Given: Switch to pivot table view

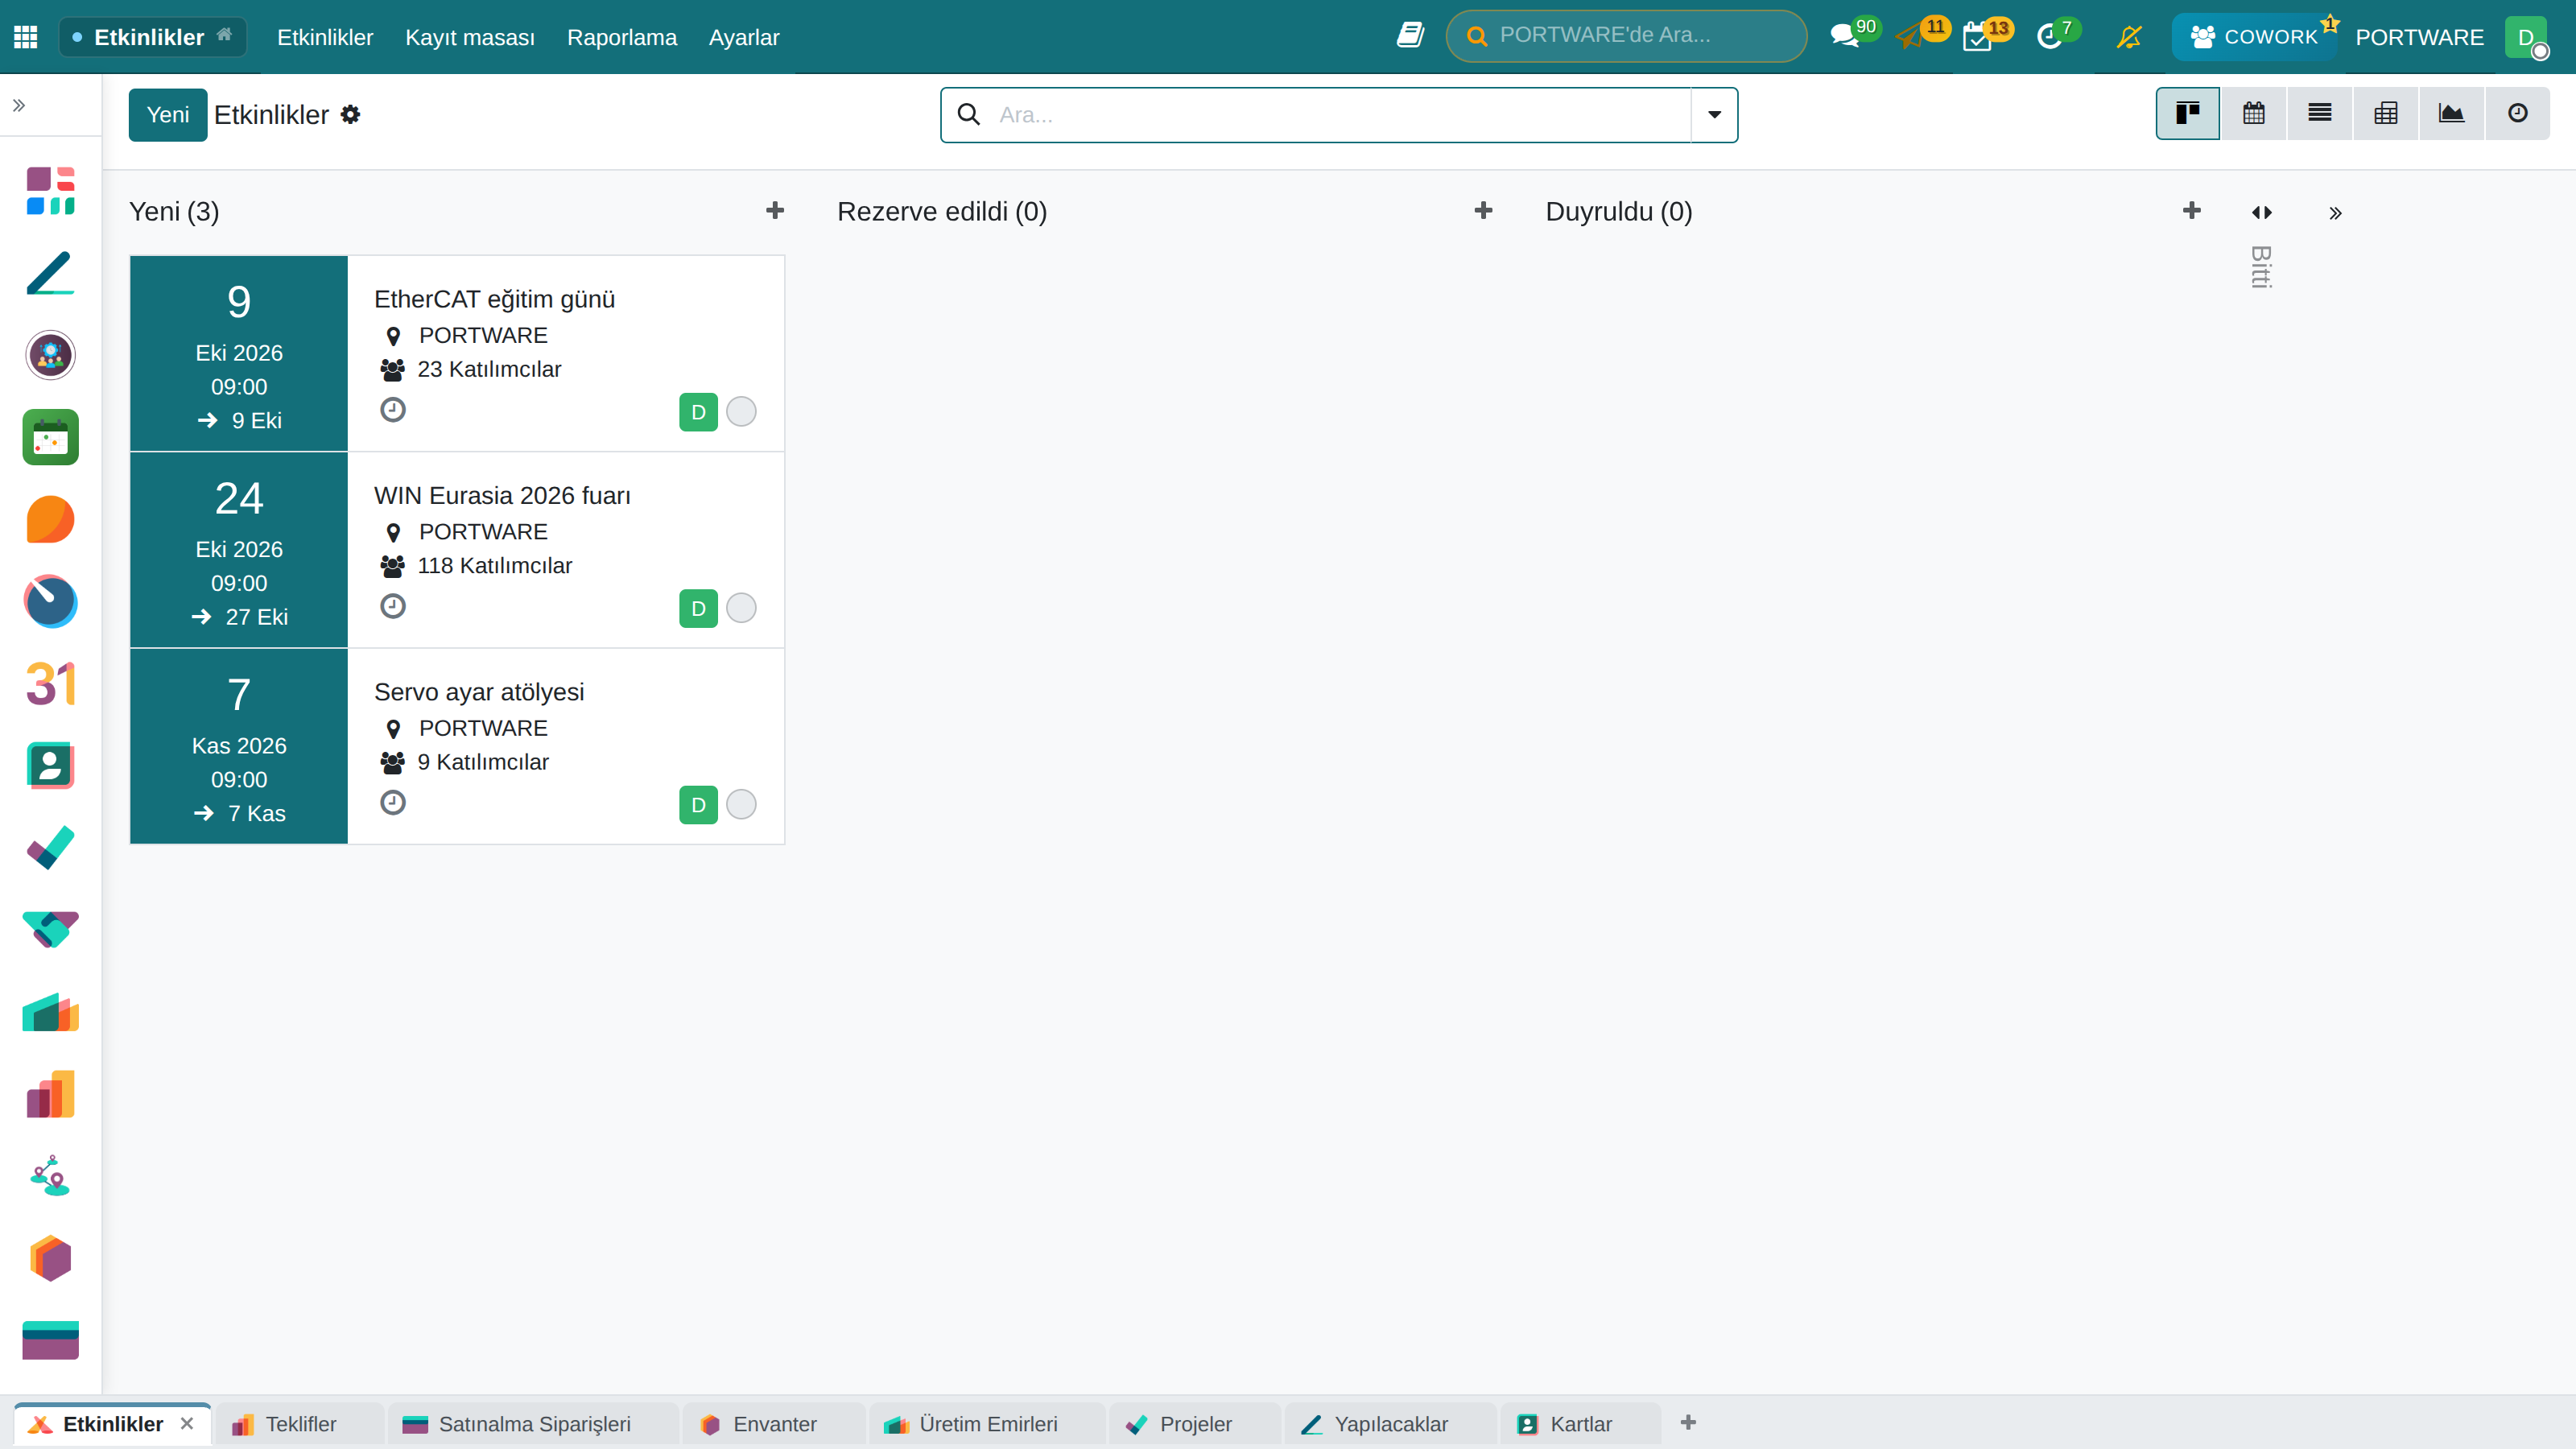Looking at the screenshot, I should 2385,113.
